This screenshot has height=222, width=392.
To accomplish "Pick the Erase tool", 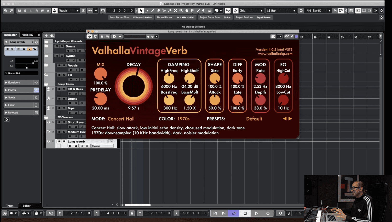I will pos(158,11).
